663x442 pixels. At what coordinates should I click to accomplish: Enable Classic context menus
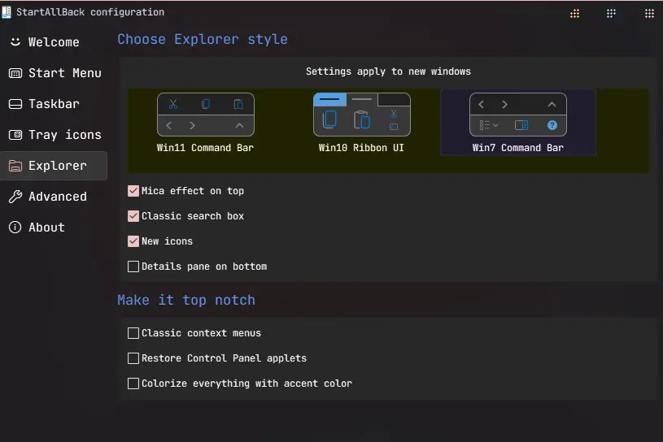(x=133, y=333)
